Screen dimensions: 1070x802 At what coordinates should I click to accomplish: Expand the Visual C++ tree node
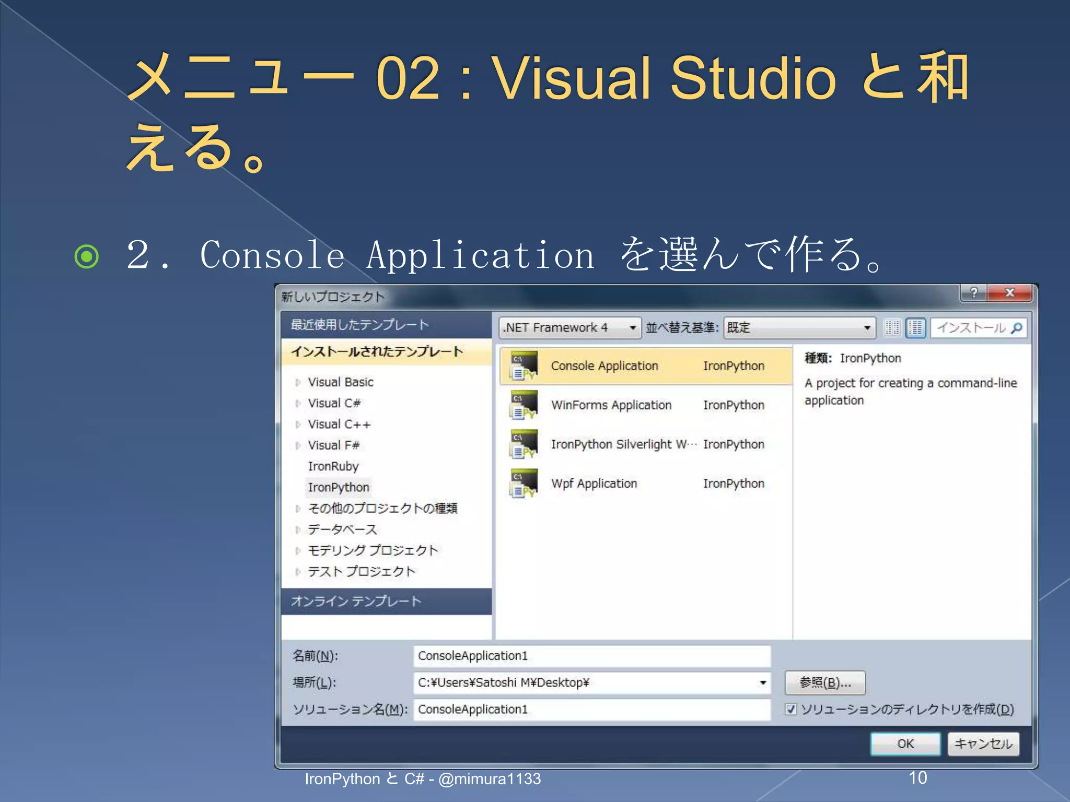coord(298,424)
